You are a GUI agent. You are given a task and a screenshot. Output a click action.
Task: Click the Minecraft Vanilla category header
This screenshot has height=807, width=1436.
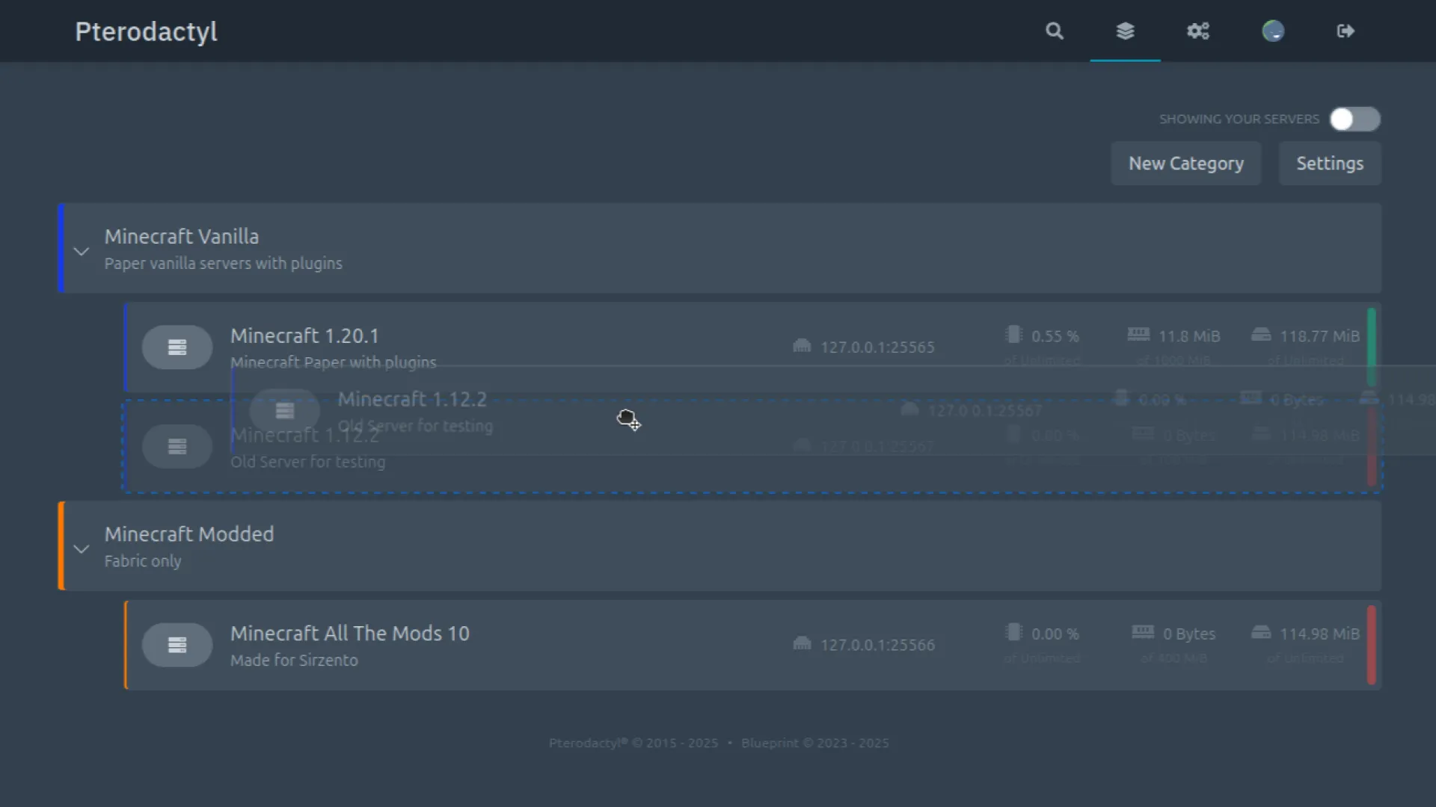tap(181, 237)
